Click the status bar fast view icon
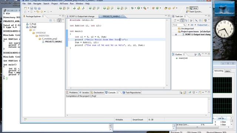The image size is (237, 133). tap(25, 119)
